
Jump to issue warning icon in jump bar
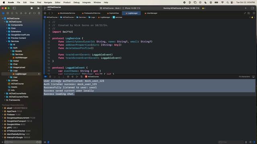(x=252, y=17)
